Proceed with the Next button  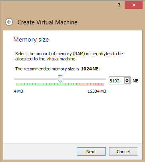(x=91, y=152)
